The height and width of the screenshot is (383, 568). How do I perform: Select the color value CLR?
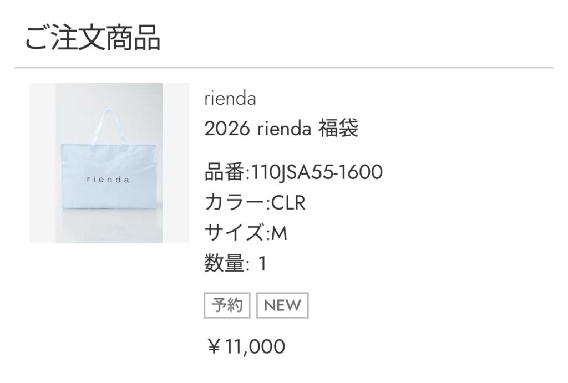coord(288,204)
